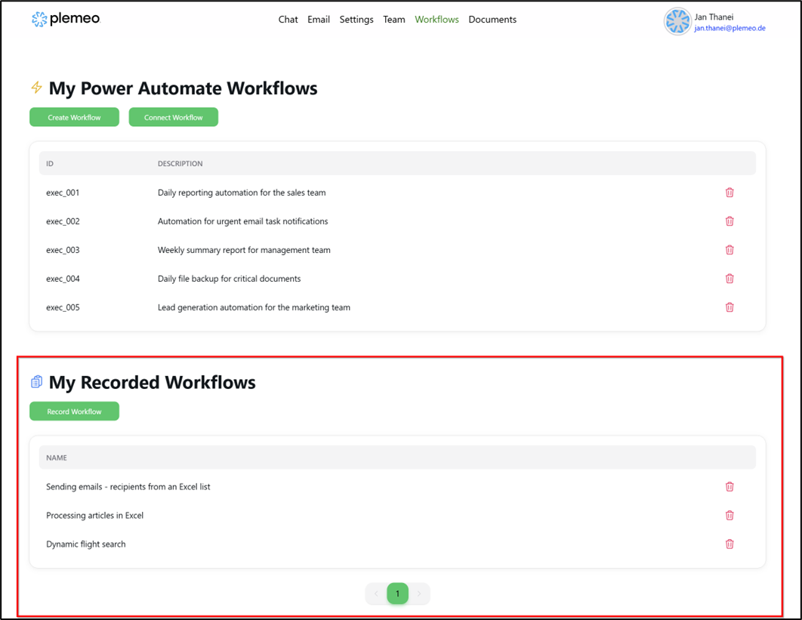Navigate to the Team page
Viewport: 802px width, 620px height.
[x=393, y=19]
